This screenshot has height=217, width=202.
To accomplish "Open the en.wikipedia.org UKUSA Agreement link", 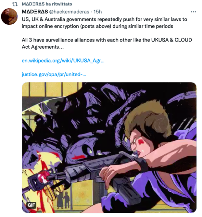I will [63, 61].
